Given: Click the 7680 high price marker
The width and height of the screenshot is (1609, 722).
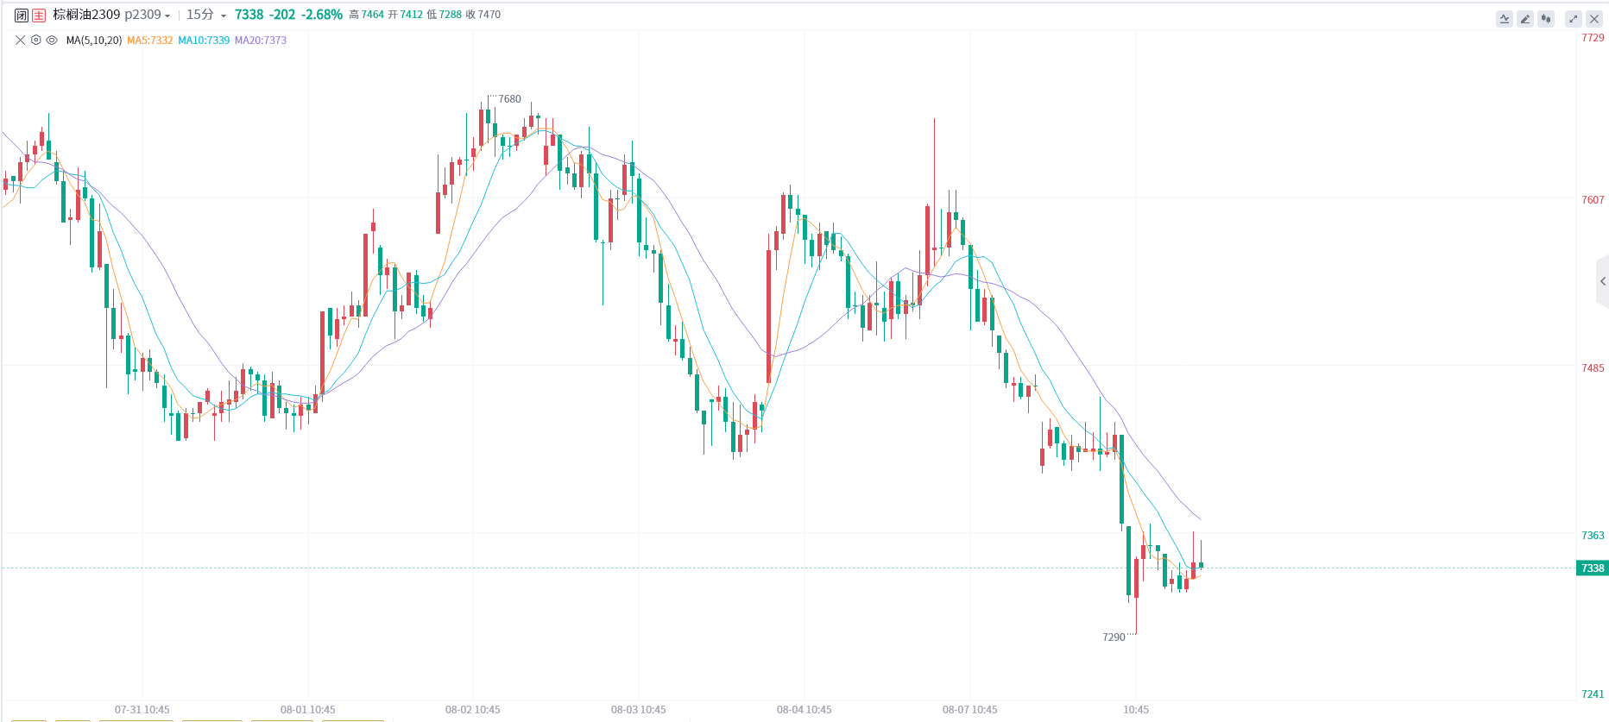Looking at the screenshot, I should [x=509, y=99].
